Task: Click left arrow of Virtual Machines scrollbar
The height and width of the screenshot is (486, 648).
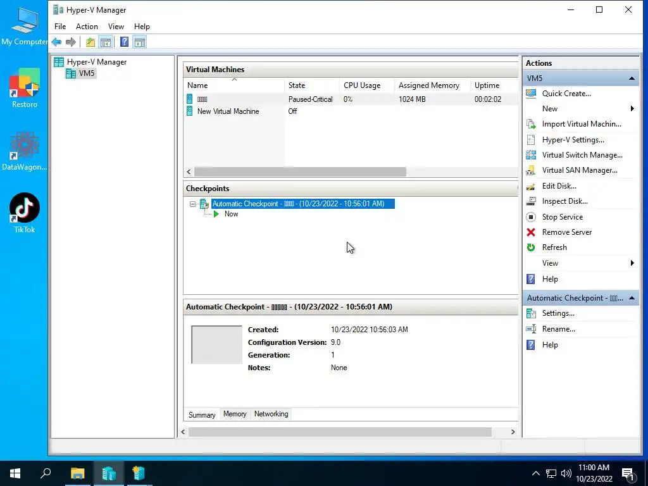Action: pyautogui.click(x=189, y=171)
